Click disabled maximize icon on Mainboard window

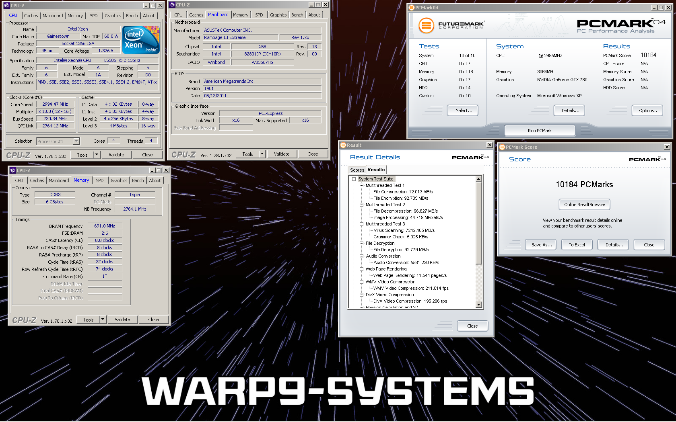point(318,5)
